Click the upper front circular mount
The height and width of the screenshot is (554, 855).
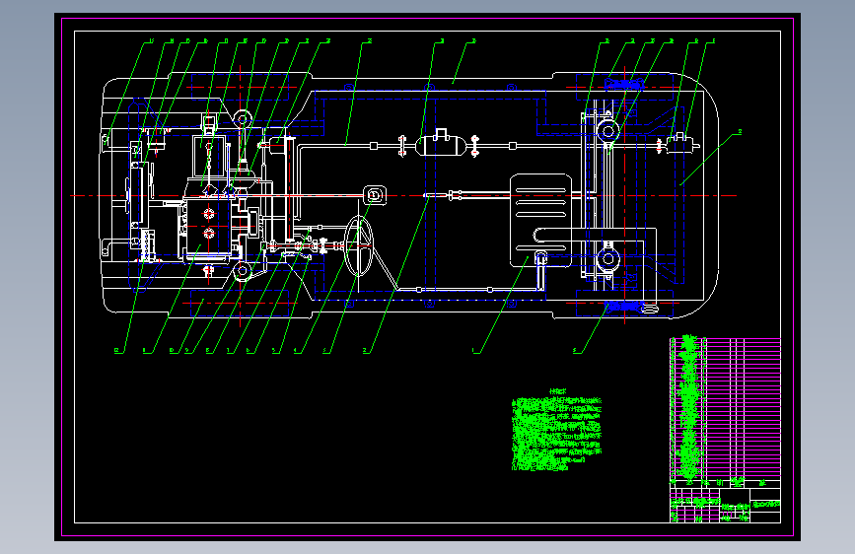point(243,118)
